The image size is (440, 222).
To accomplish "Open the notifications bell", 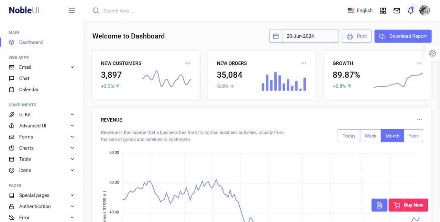I will click(410, 10).
